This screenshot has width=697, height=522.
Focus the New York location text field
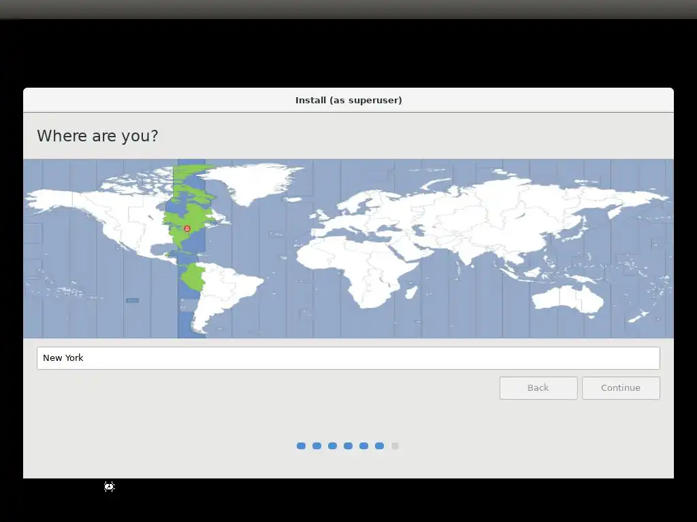[348, 358]
